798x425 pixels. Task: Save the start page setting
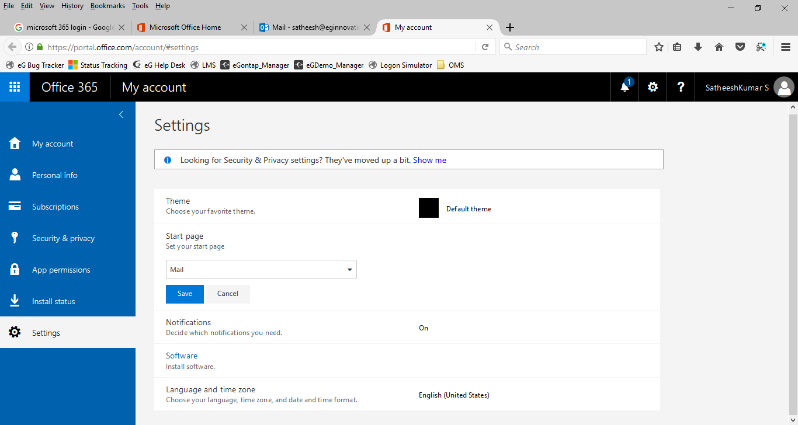coord(185,294)
